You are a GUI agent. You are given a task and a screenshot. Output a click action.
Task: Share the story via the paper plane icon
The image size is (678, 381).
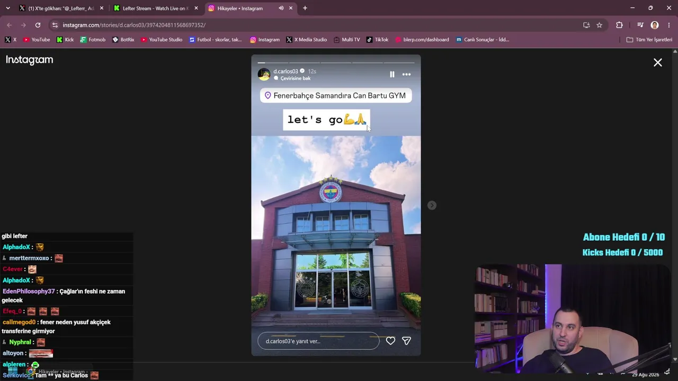coord(406,341)
